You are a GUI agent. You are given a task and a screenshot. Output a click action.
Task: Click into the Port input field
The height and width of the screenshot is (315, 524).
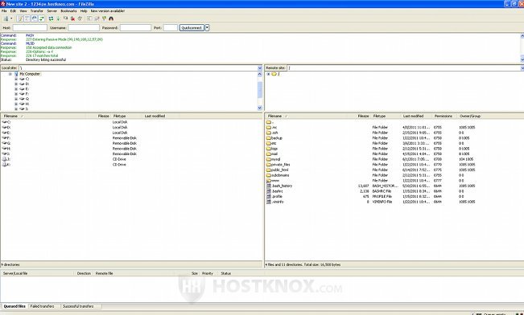coord(170,27)
